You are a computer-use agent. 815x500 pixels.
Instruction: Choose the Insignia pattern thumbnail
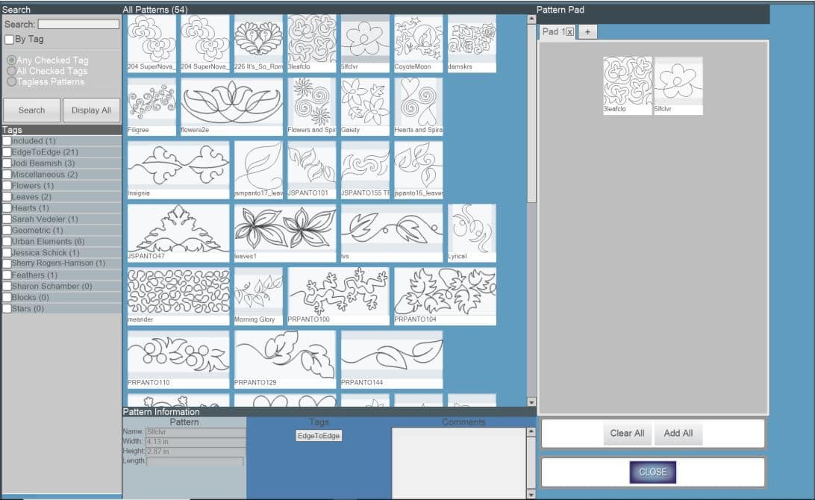pos(178,166)
